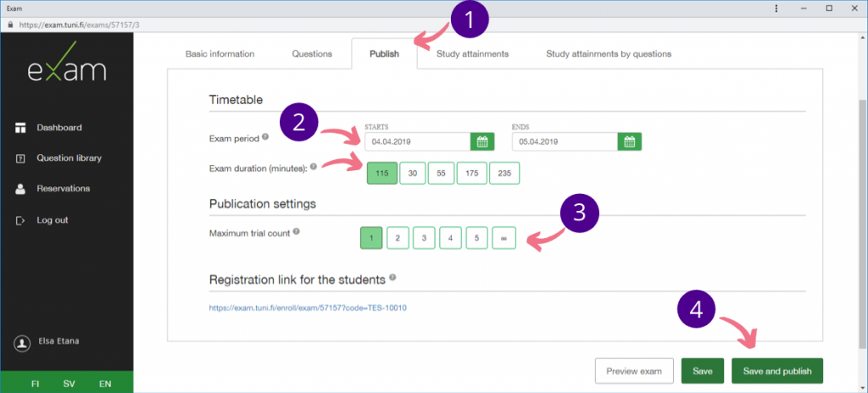Screen dimensions: 868x393
Task: Switch to the Basic information tab
Action: [x=220, y=54]
